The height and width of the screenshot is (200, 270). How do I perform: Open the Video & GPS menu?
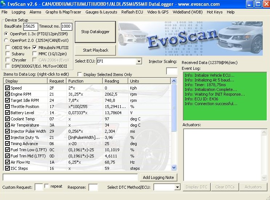(x=158, y=12)
